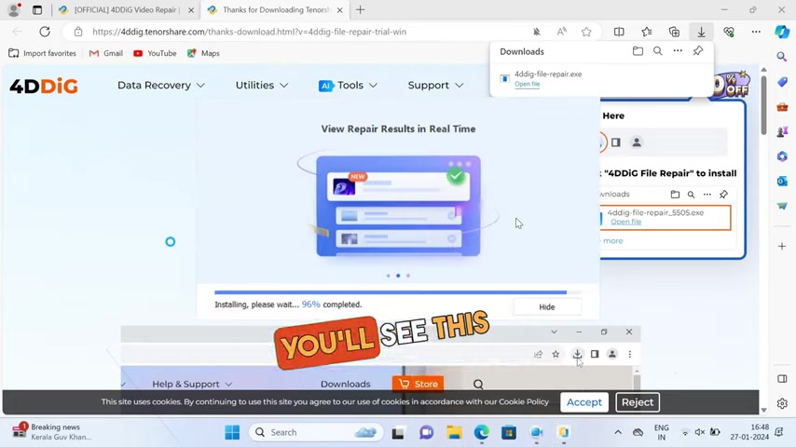Viewport: 796px width, 447px height.
Task: Expand Support dropdown menu
Action: pyautogui.click(x=435, y=86)
